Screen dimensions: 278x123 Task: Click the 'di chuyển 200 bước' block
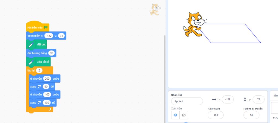45,79
